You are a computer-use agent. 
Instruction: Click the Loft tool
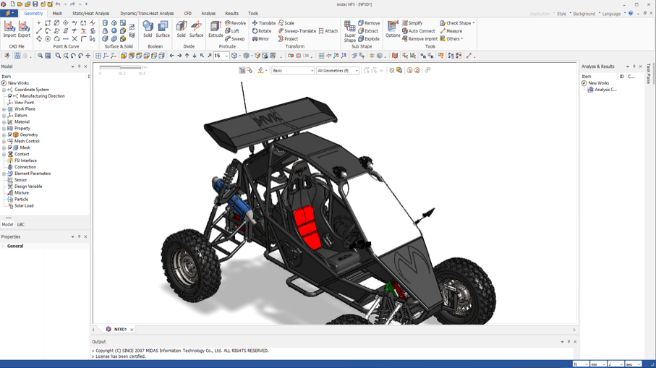point(232,31)
